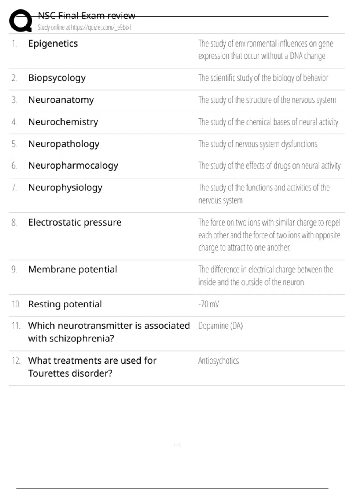Click the schizophrenia neurotransmitter question
The height and width of the screenshot is (489, 345).
pos(109,332)
